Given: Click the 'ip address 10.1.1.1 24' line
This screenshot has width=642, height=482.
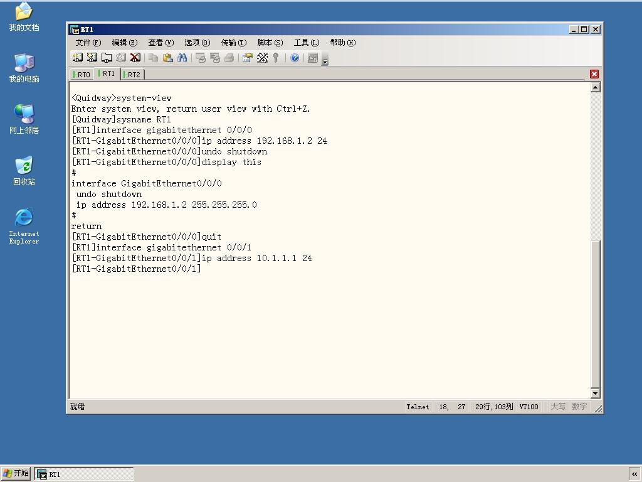Looking at the screenshot, I should click(192, 258).
